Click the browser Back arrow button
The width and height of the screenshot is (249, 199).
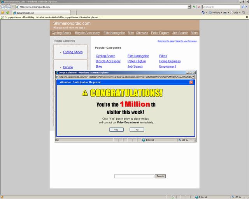point(3,7)
